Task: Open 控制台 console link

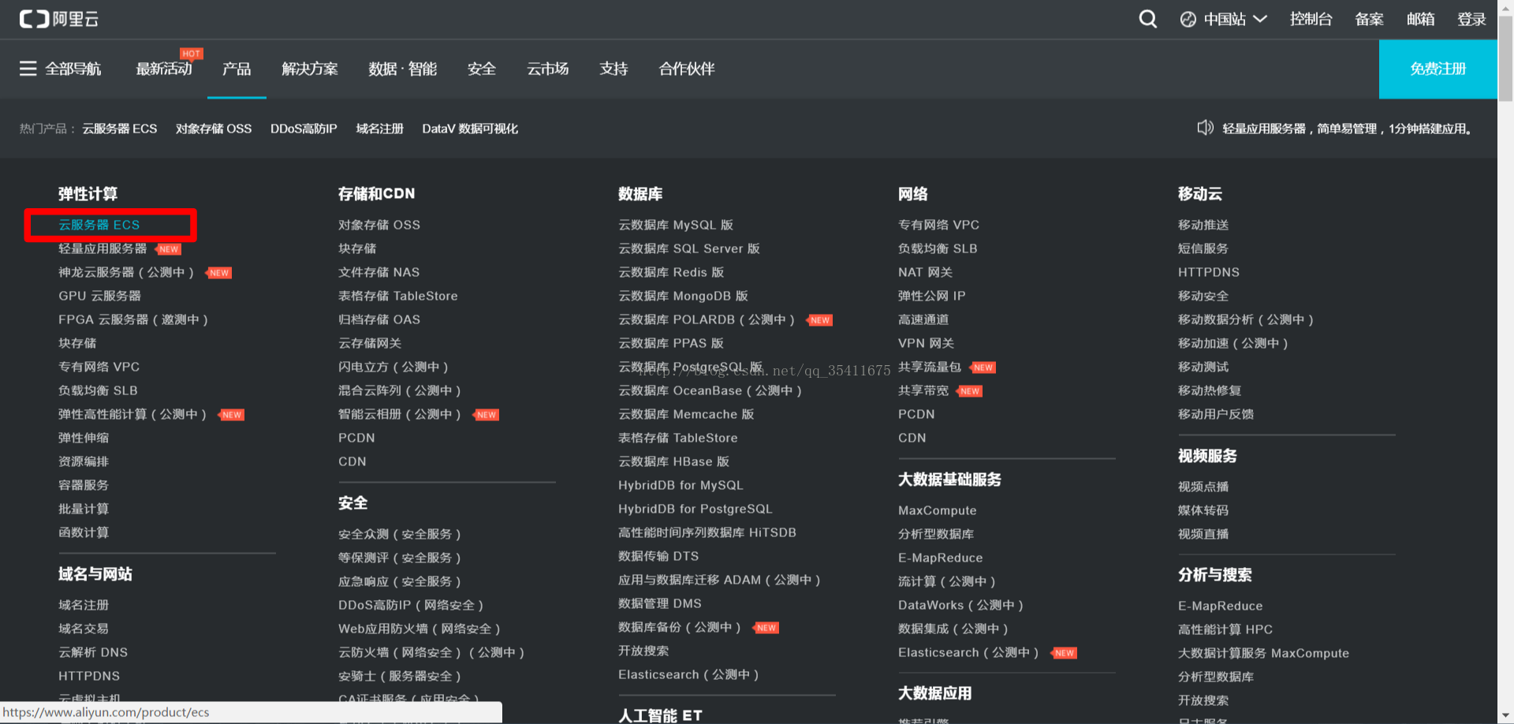Action: pos(1311,19)
